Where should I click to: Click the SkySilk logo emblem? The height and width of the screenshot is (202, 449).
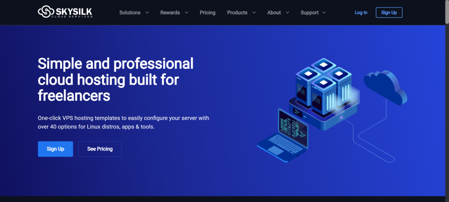[x=45, y=12]
